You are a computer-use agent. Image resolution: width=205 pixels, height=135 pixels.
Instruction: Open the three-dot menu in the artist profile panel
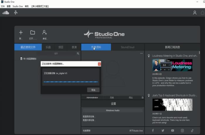click(141, 53)
